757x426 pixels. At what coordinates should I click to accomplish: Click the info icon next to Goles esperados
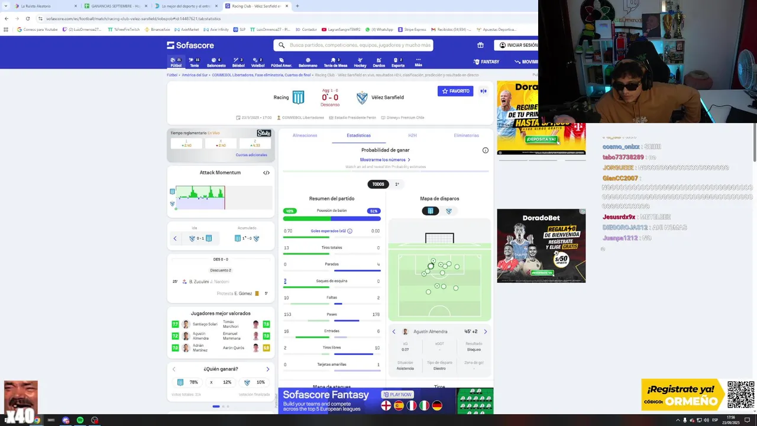point(350,231)
